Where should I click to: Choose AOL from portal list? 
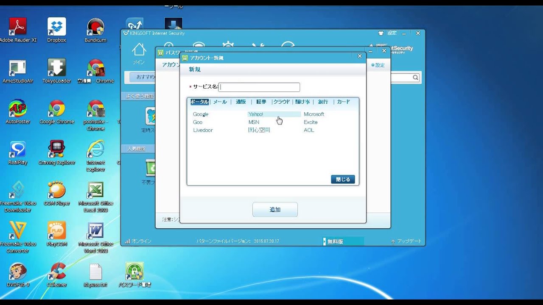coord(309,130)
